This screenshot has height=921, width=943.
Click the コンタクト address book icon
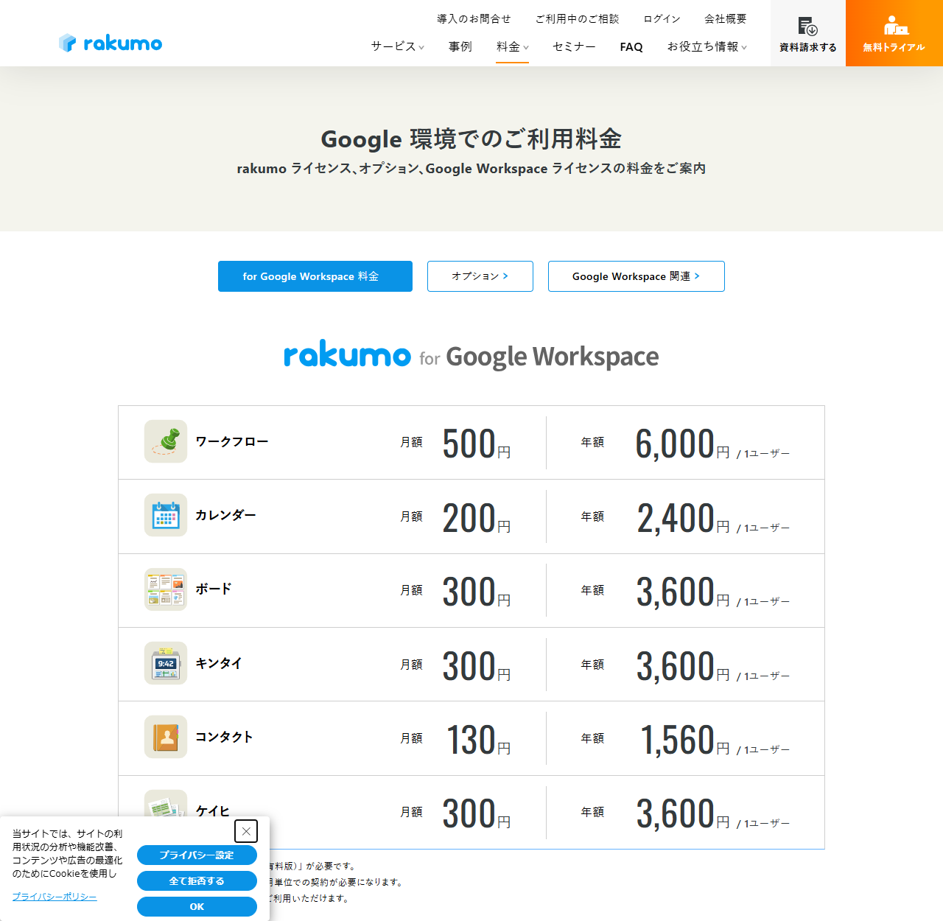click(x=166, y=737)
